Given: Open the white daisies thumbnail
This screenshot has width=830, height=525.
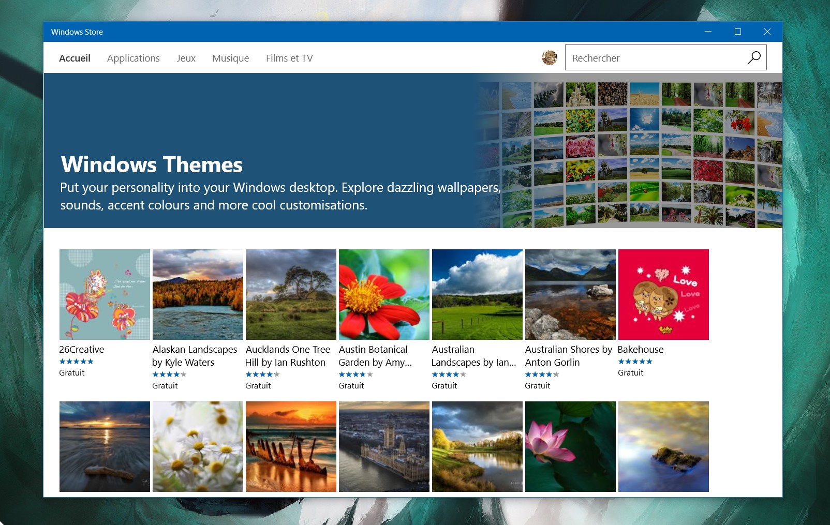Looking at the screenshot, I should pos(198,446).
